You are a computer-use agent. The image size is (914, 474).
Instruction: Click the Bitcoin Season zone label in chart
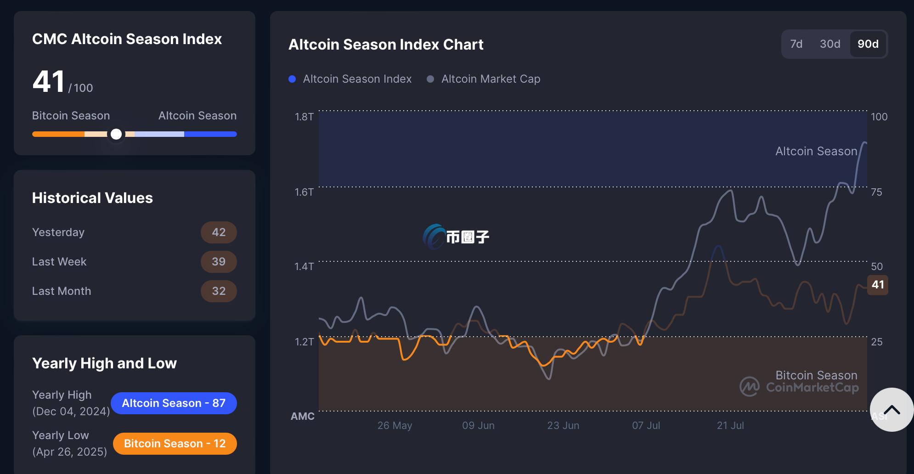click(816, 375)
